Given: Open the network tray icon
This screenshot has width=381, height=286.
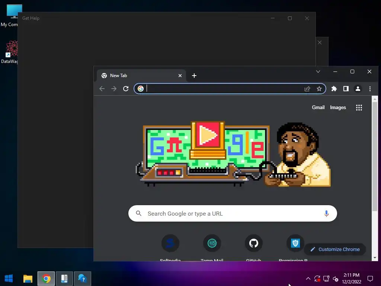Looking at the screenshot, I should (326, 279).
